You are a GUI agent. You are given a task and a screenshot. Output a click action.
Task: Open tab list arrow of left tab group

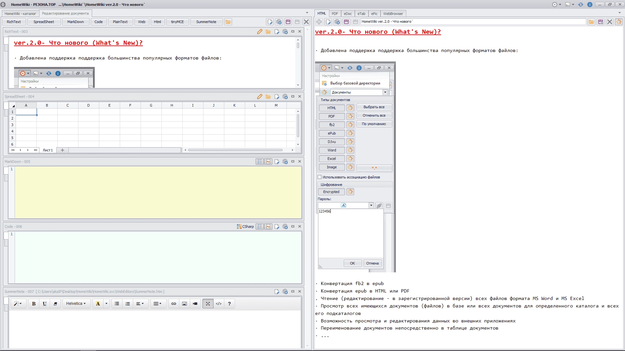coord(307,13)
